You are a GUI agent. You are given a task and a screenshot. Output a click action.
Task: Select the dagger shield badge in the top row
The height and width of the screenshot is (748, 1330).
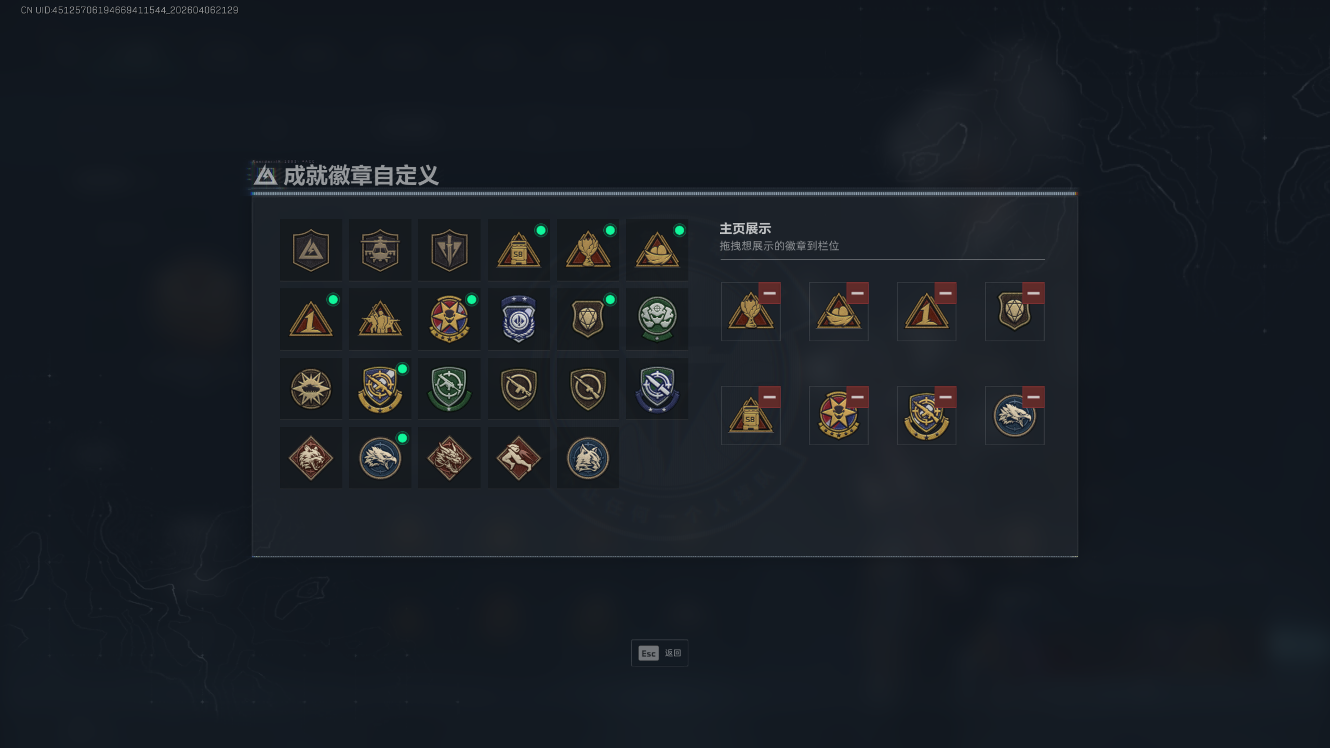tap(449, 250)
